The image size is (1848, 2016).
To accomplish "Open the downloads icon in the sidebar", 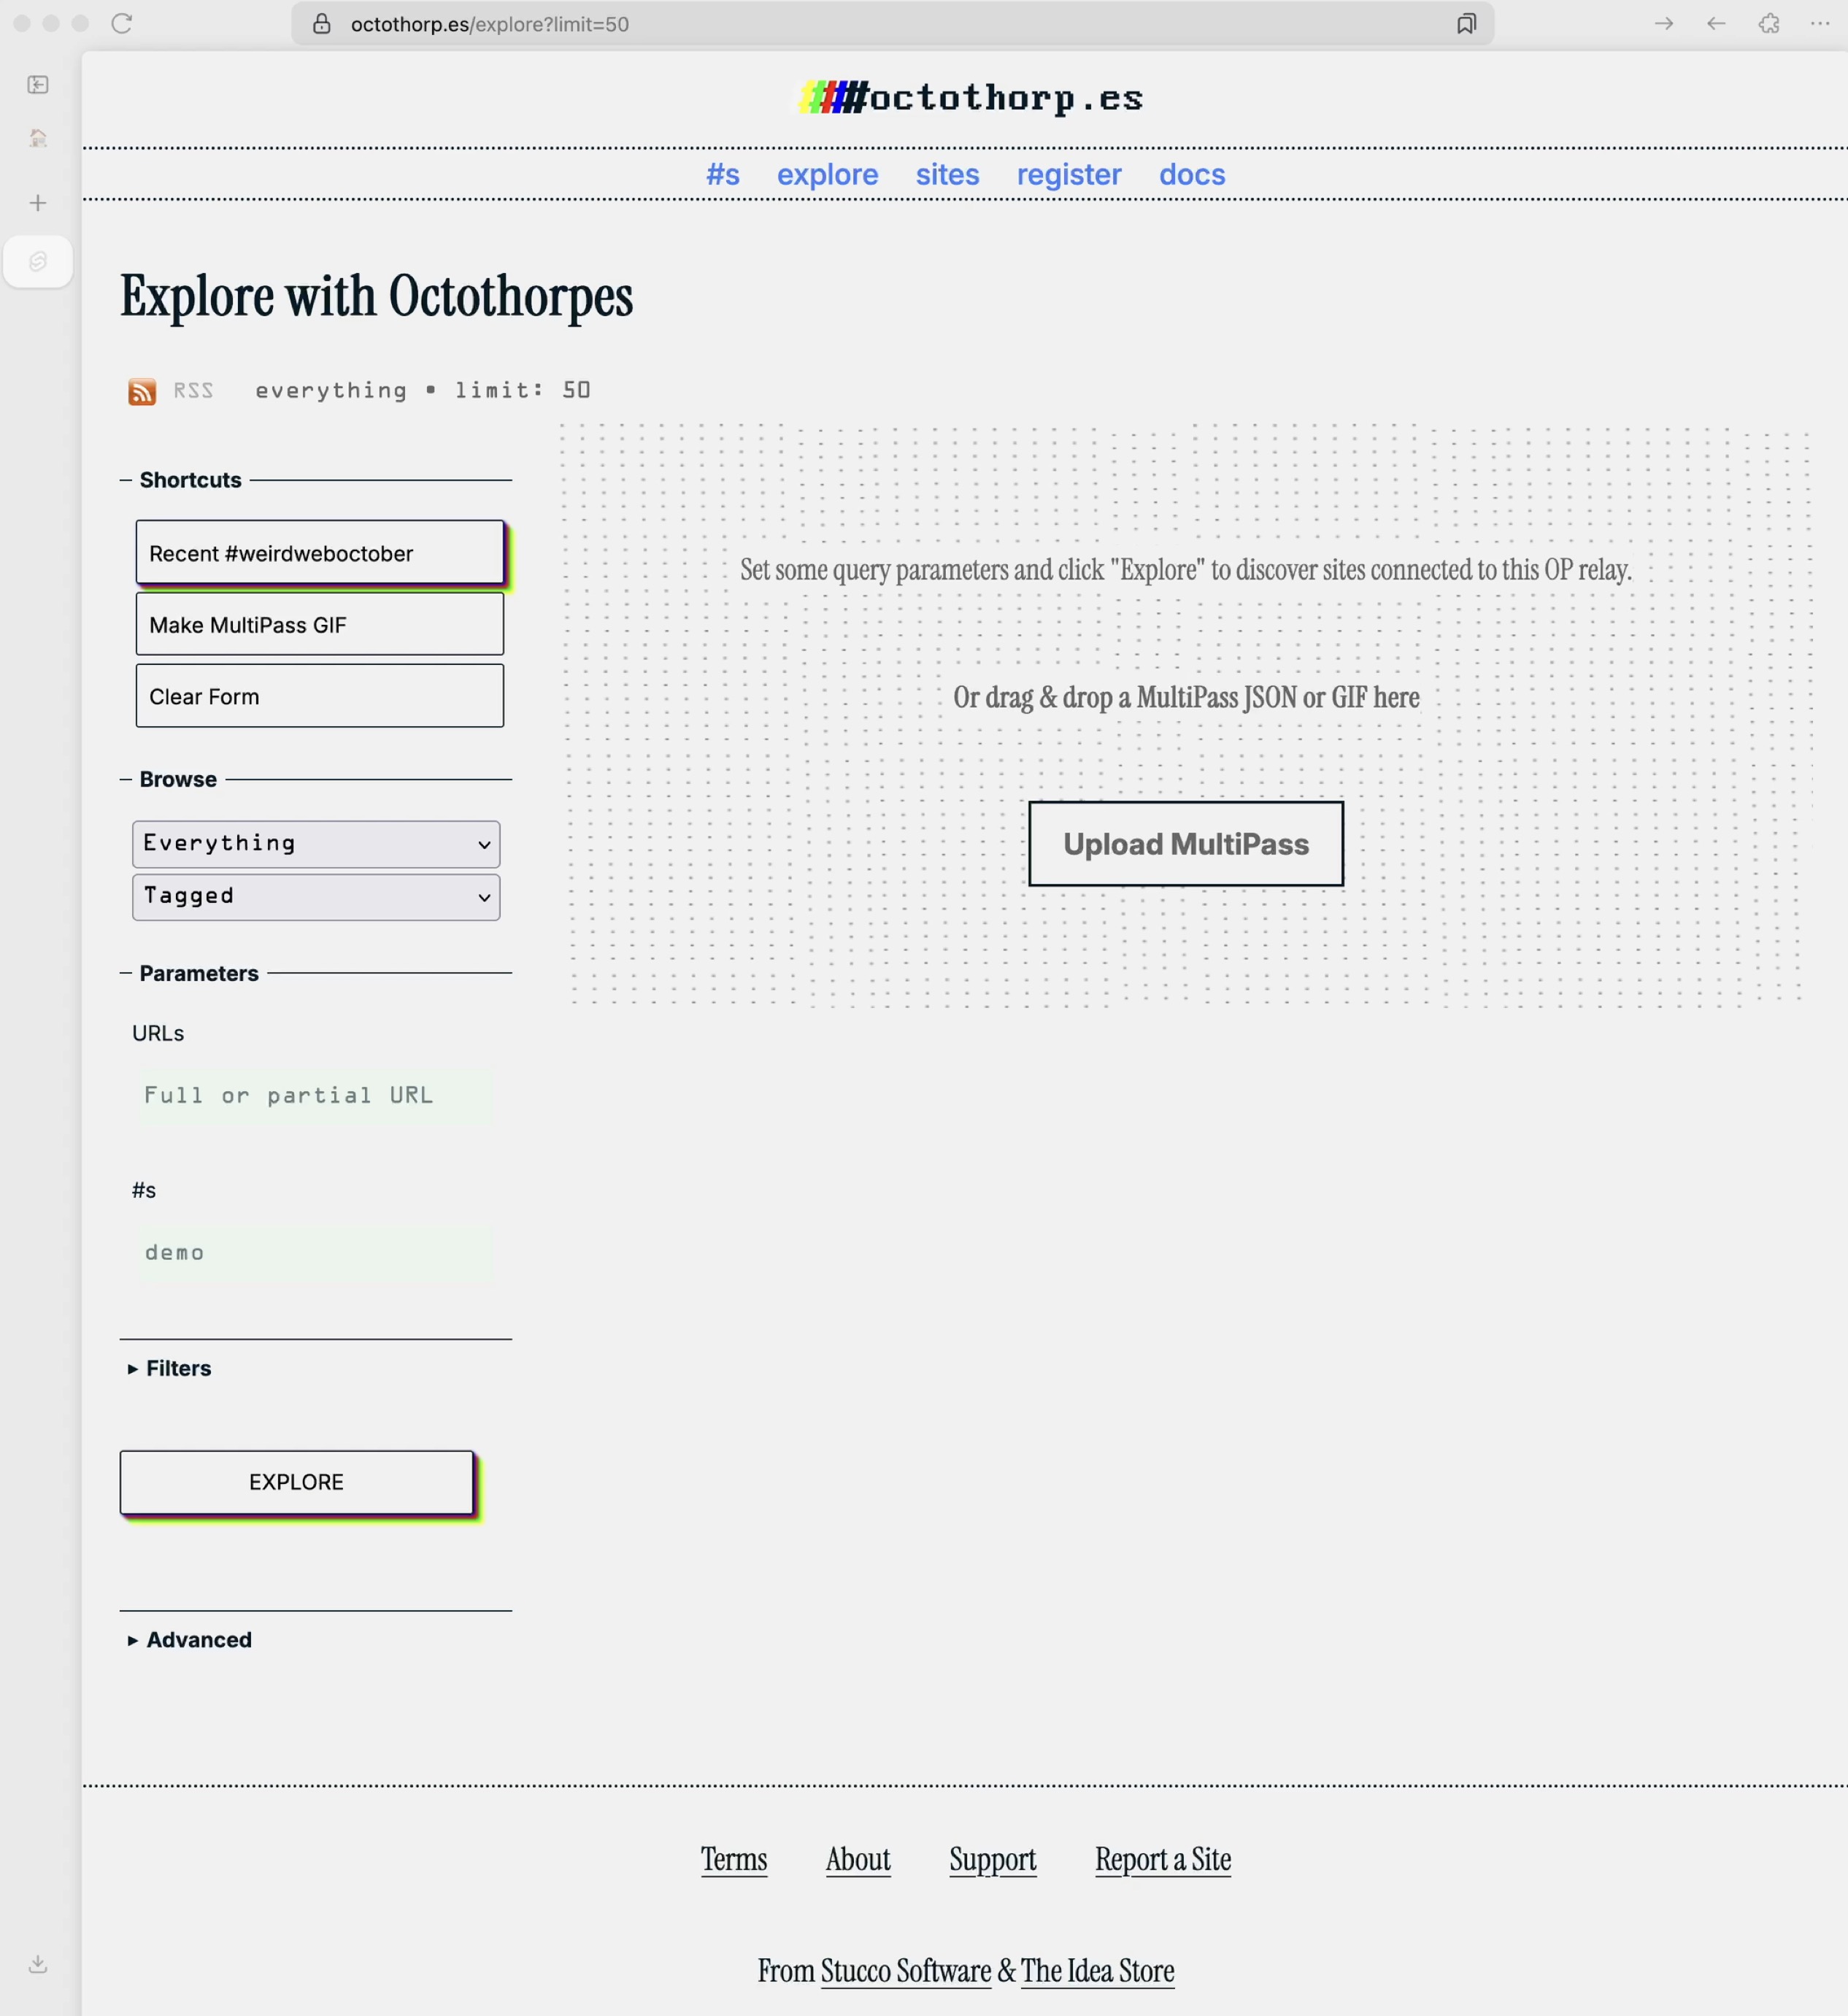I will point(38,1964).
